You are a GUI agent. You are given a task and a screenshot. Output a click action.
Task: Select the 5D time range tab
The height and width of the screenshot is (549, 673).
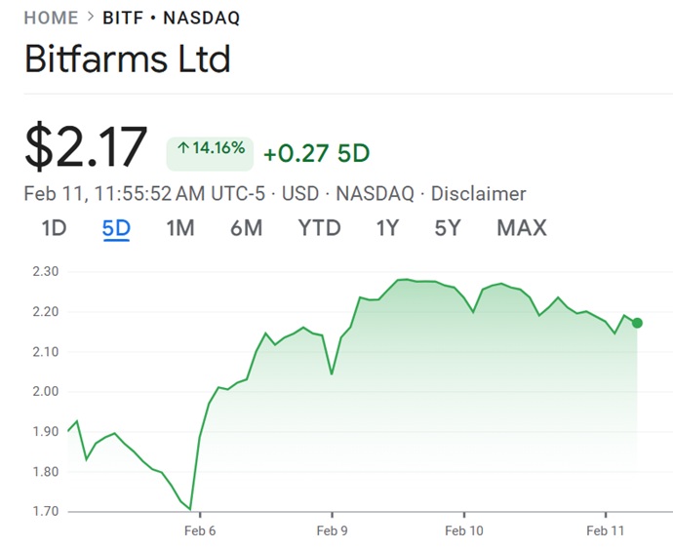116,228
